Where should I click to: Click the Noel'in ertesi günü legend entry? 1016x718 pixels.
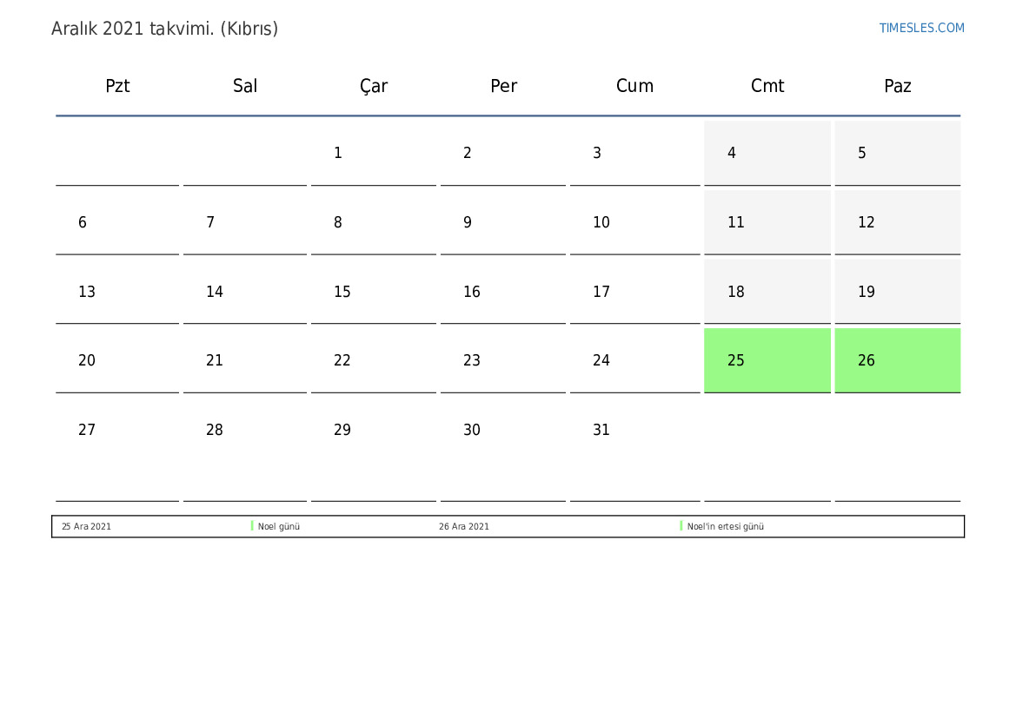click(x=725, y=526)
